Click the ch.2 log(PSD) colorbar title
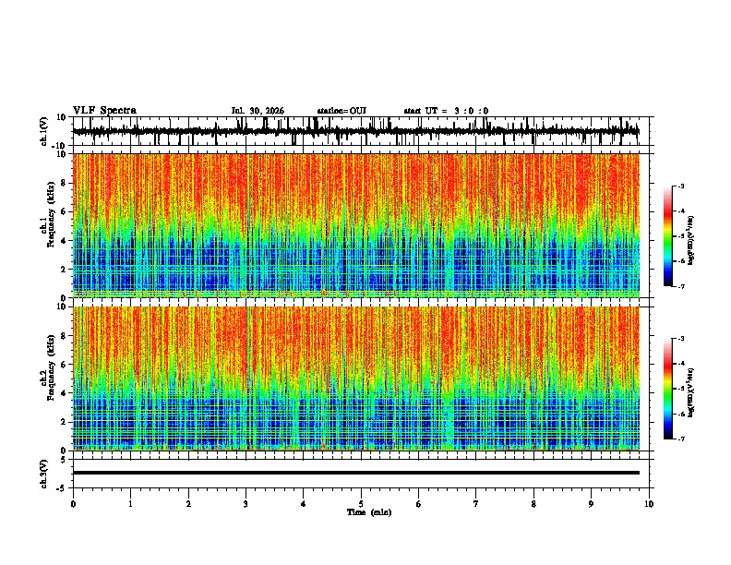Screen dimensions: 731x565 pos(690,392)
